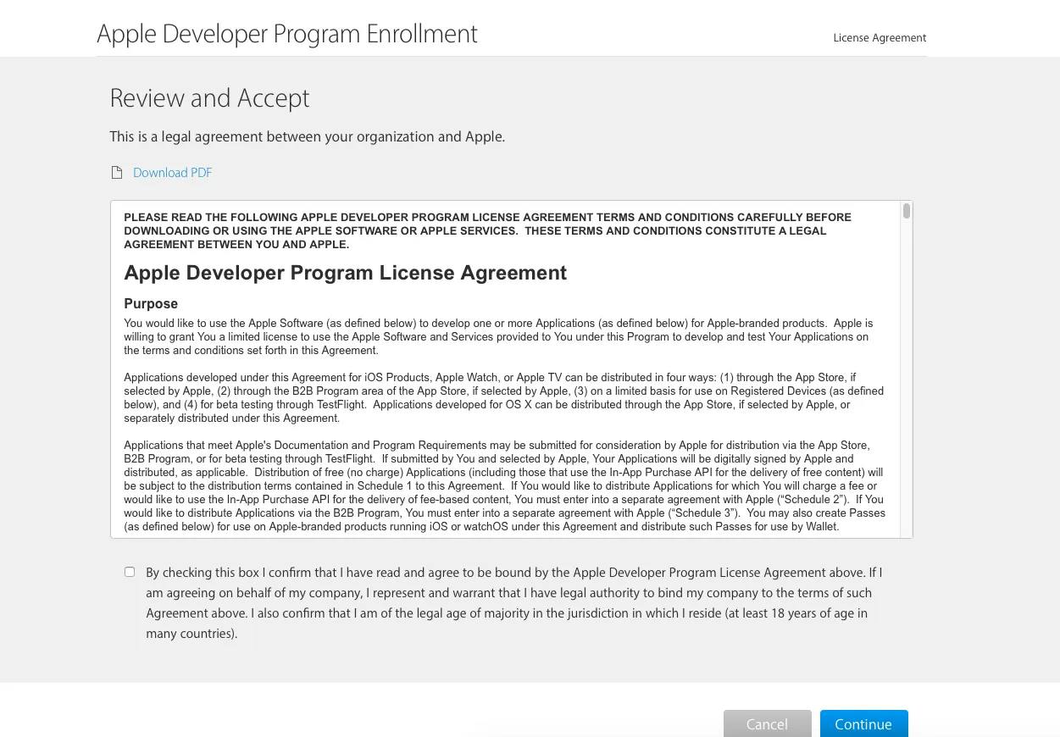Open the Download PDF link

[x=172, y=173]
